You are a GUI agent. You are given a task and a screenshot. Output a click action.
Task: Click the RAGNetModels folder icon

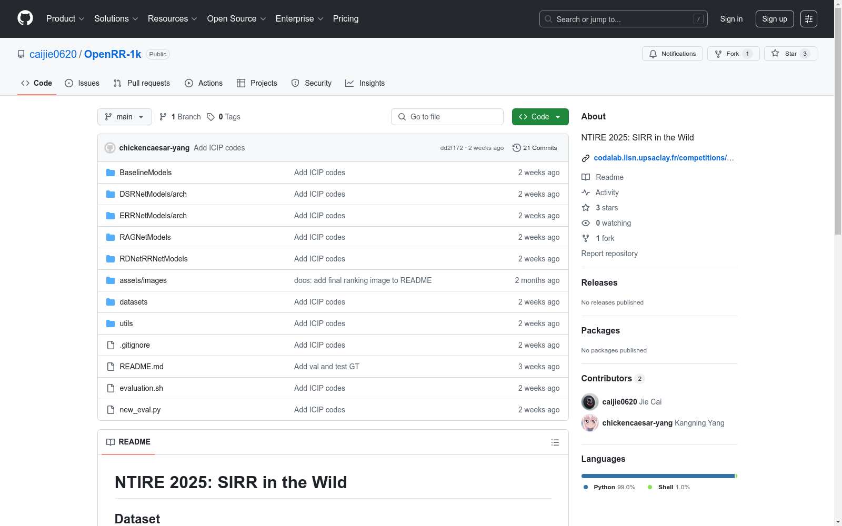pyautogui.click(x=111, y=237)
